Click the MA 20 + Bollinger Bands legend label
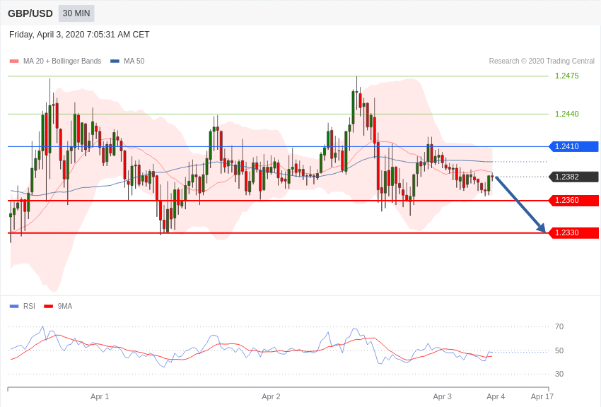 (x=62, y=61)
